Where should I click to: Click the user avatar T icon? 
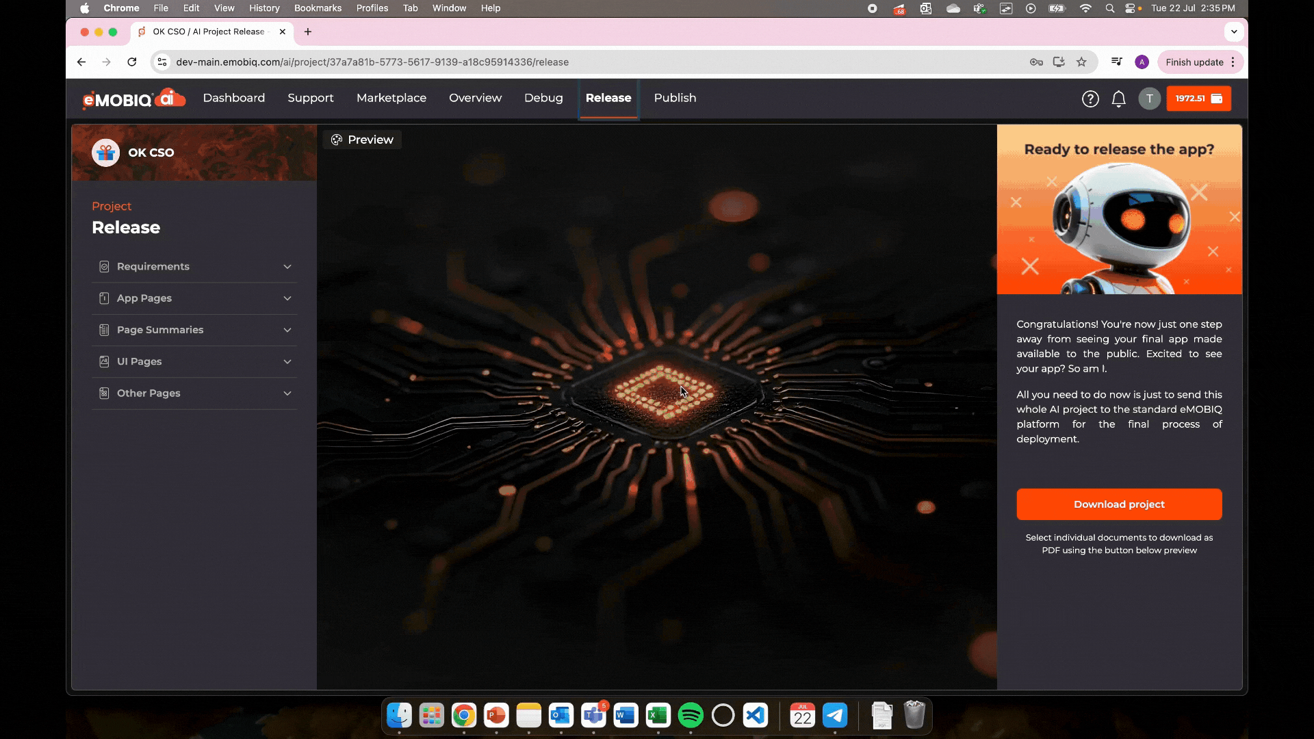(1149, 99)
